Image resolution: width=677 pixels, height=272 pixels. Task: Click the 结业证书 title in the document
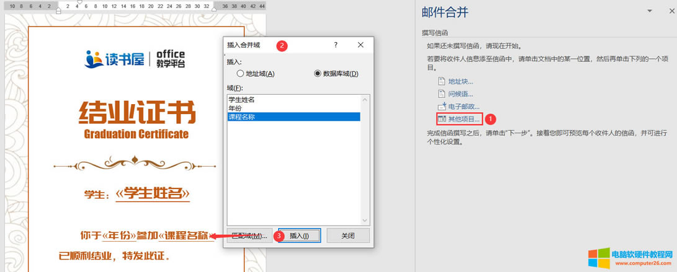[137, 113]
